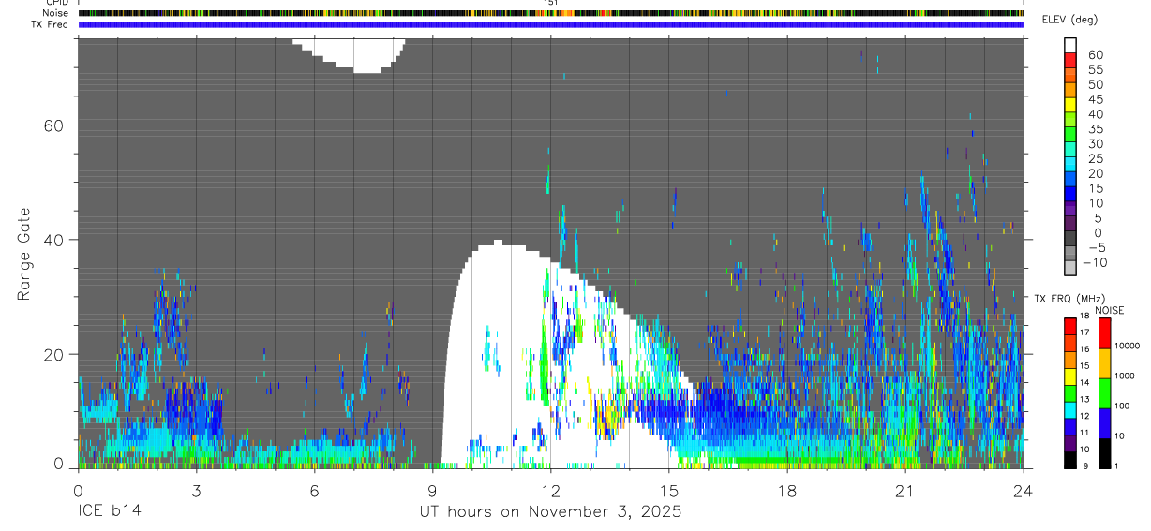Click the '-10' label in ELEV legend
The image size is (1151, 531).
coord(1094,262)
